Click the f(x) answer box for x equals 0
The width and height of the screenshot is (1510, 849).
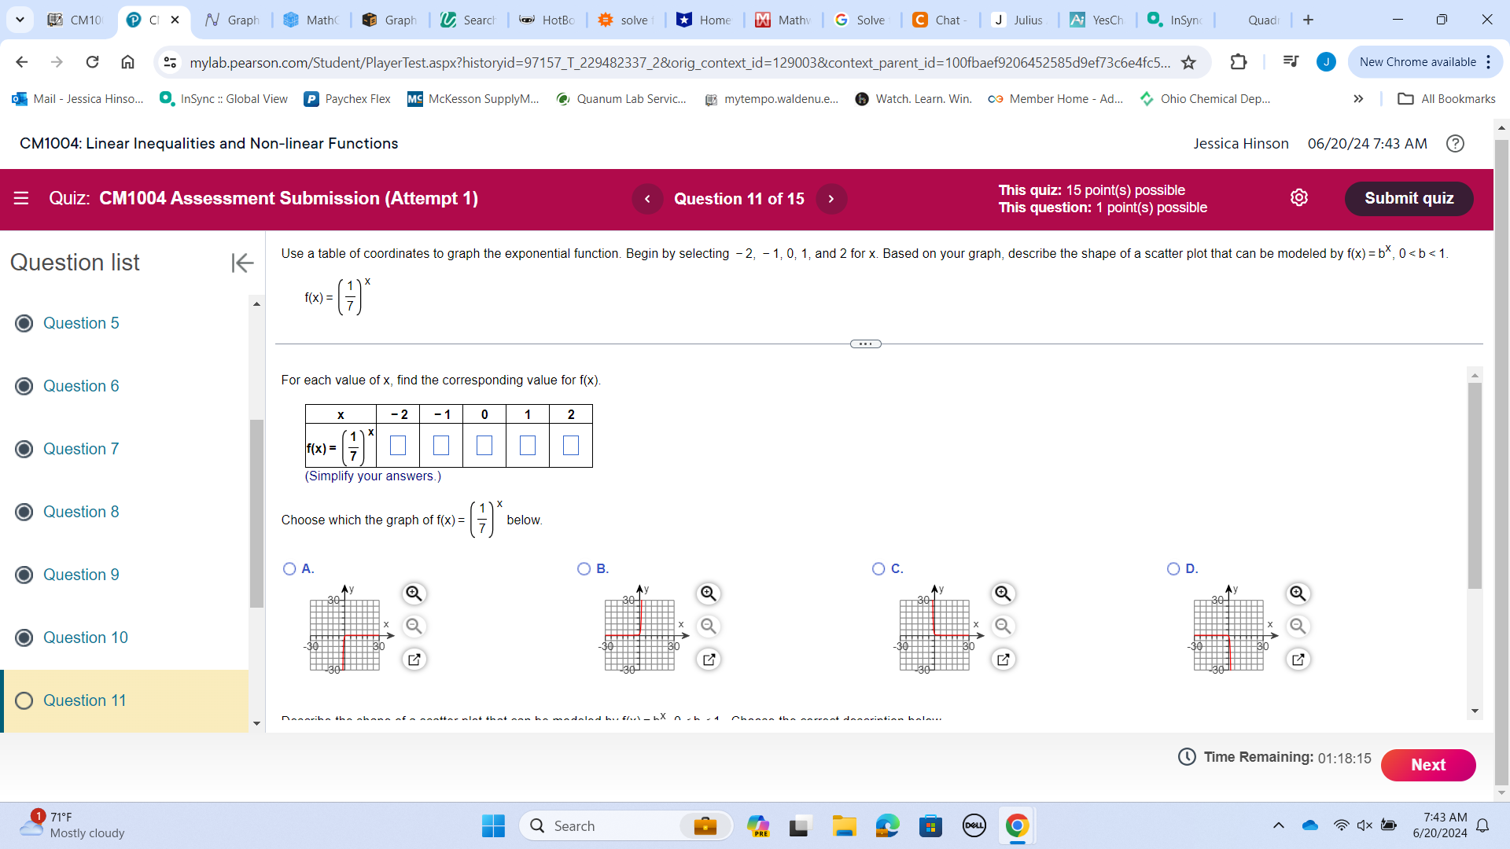coord(484,445)
